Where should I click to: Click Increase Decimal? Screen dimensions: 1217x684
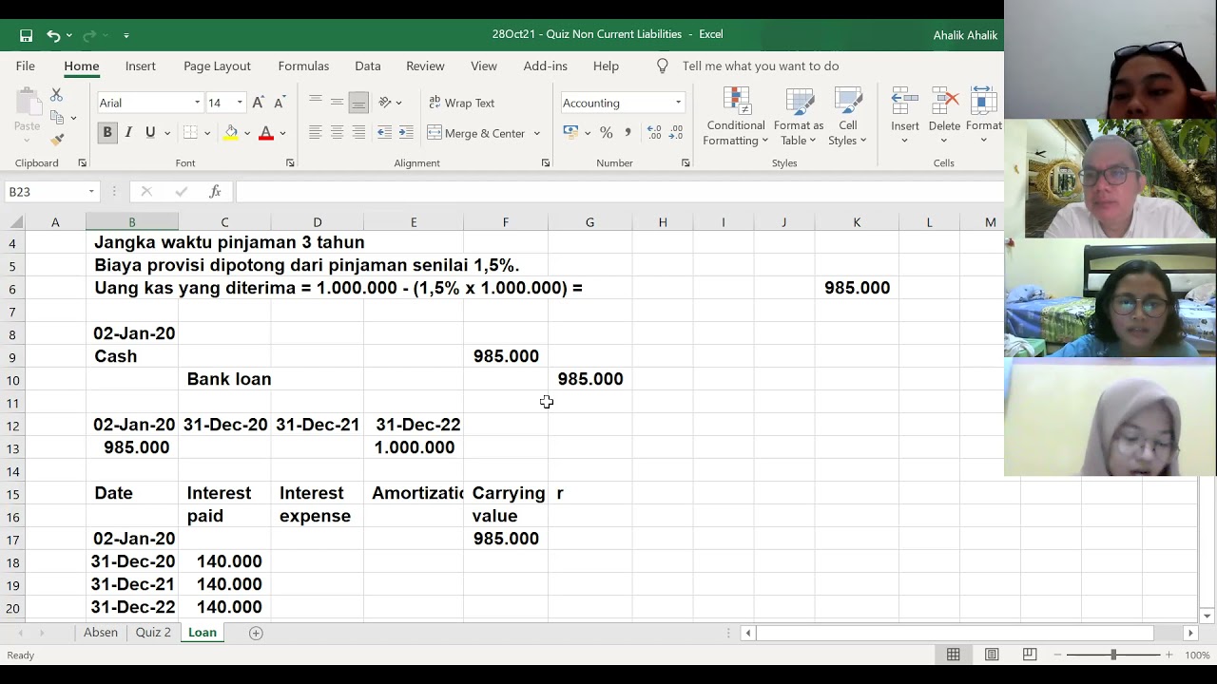(x=654, y=133)
